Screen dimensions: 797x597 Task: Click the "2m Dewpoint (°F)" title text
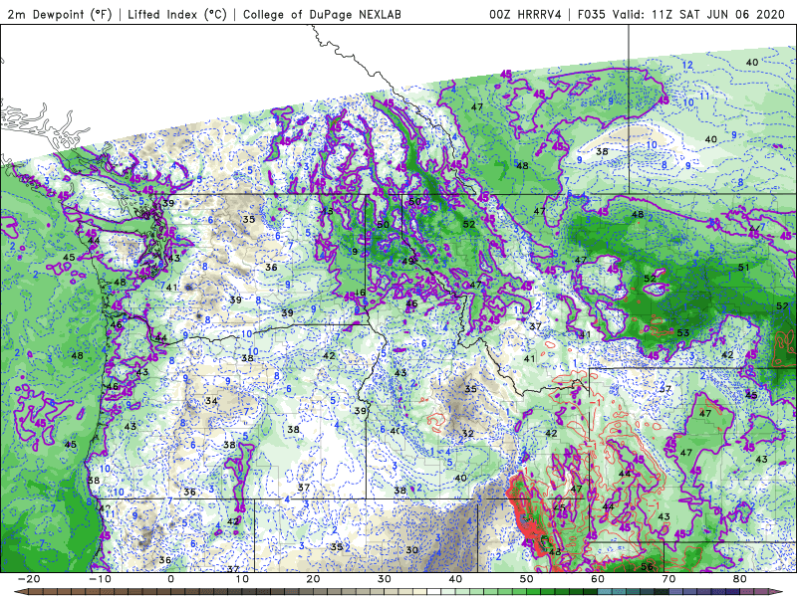[x=59, y=15]
